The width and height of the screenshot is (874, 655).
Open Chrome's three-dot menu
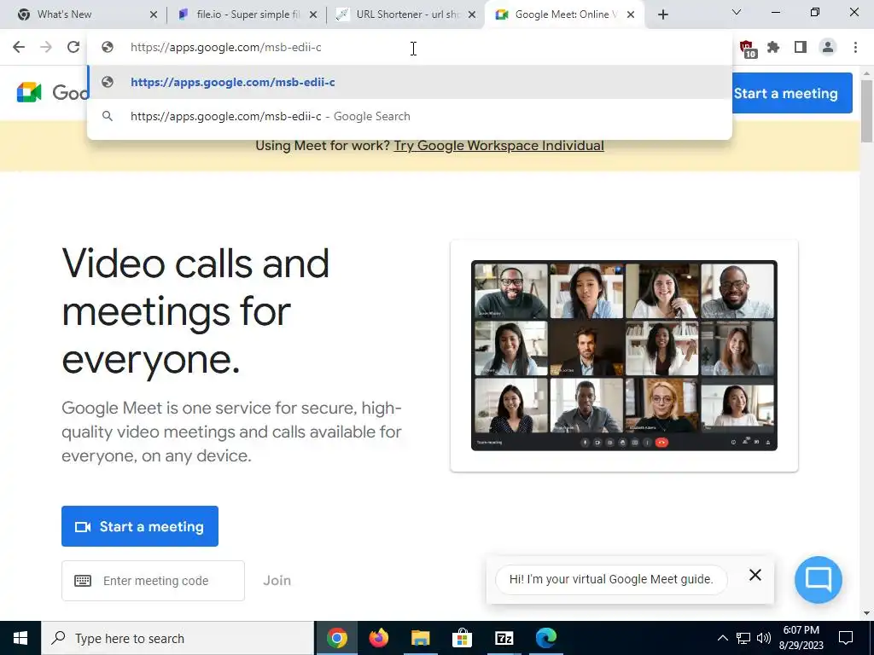pos(855,48)
